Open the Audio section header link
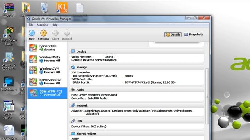This screenshot has width=250, height=140. [x=80, y=90]
